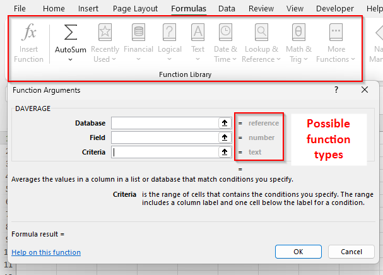Open Math & Trig functions icon
The image size is (383, 275).
[x=298, y=32]
